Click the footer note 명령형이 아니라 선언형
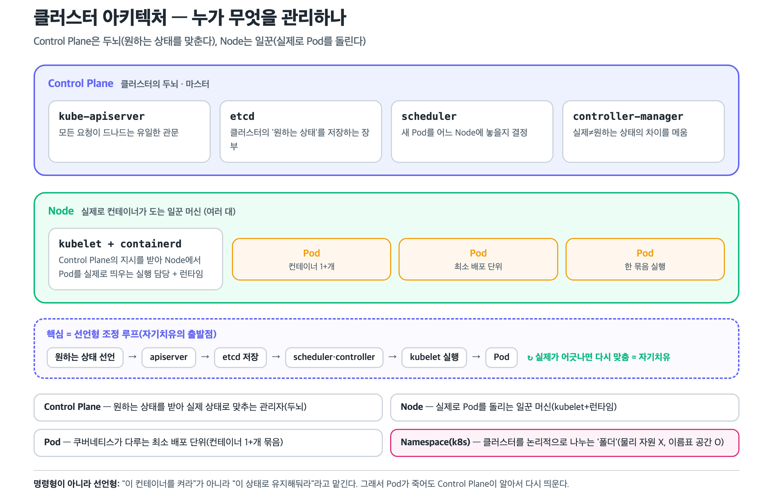The image size is (773, 497). point(301,484)
